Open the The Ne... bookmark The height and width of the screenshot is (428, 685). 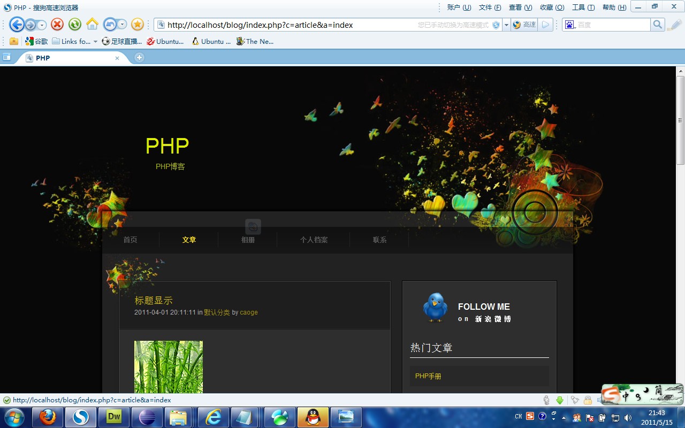click(x=255, y=41)
